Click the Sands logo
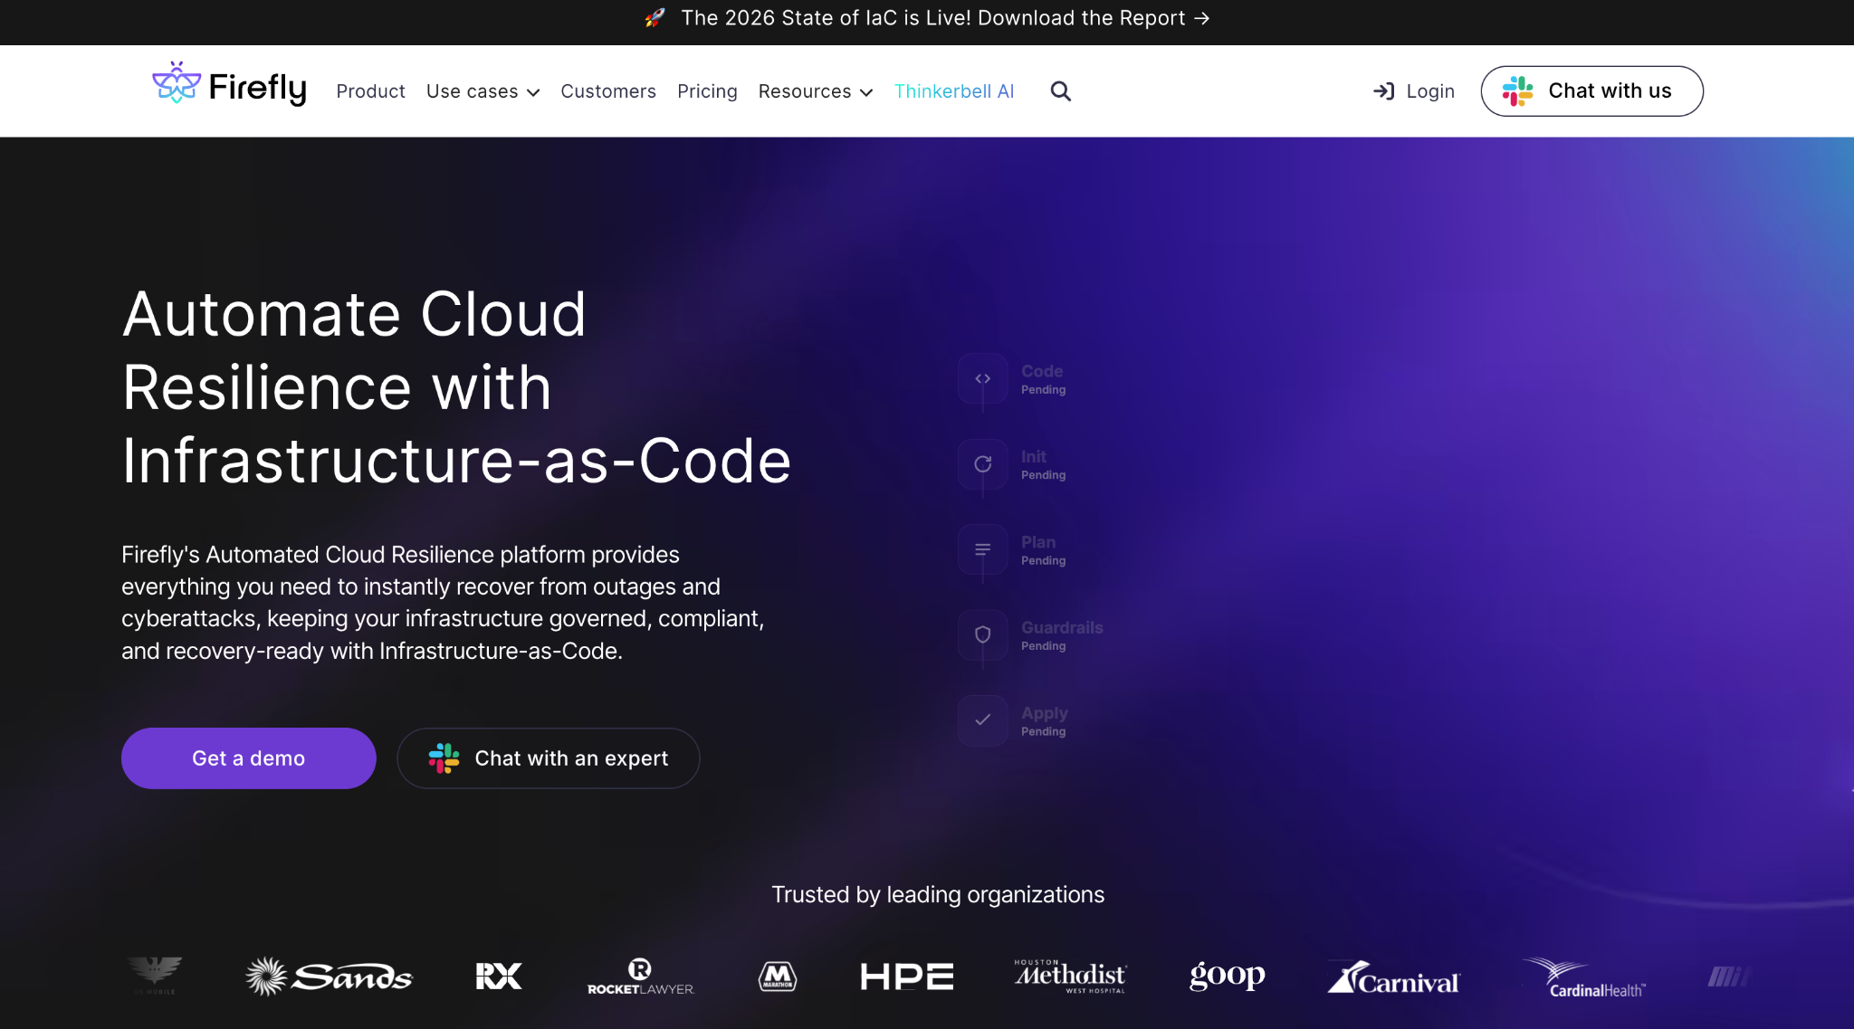The height and width of the screenshot is (1029, 1854). [329, 977]
